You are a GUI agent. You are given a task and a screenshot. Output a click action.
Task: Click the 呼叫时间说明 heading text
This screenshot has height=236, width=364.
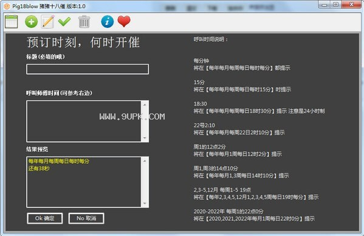click(211, 39)
